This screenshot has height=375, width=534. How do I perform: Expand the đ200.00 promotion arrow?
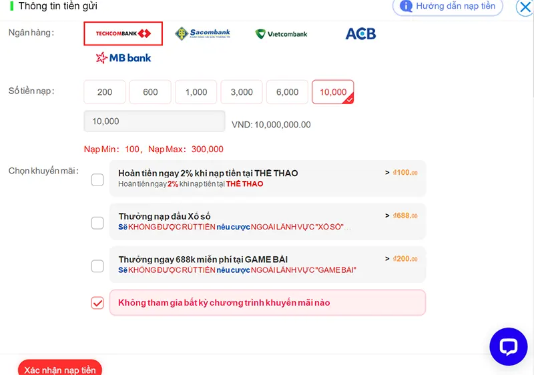[387, 259]
